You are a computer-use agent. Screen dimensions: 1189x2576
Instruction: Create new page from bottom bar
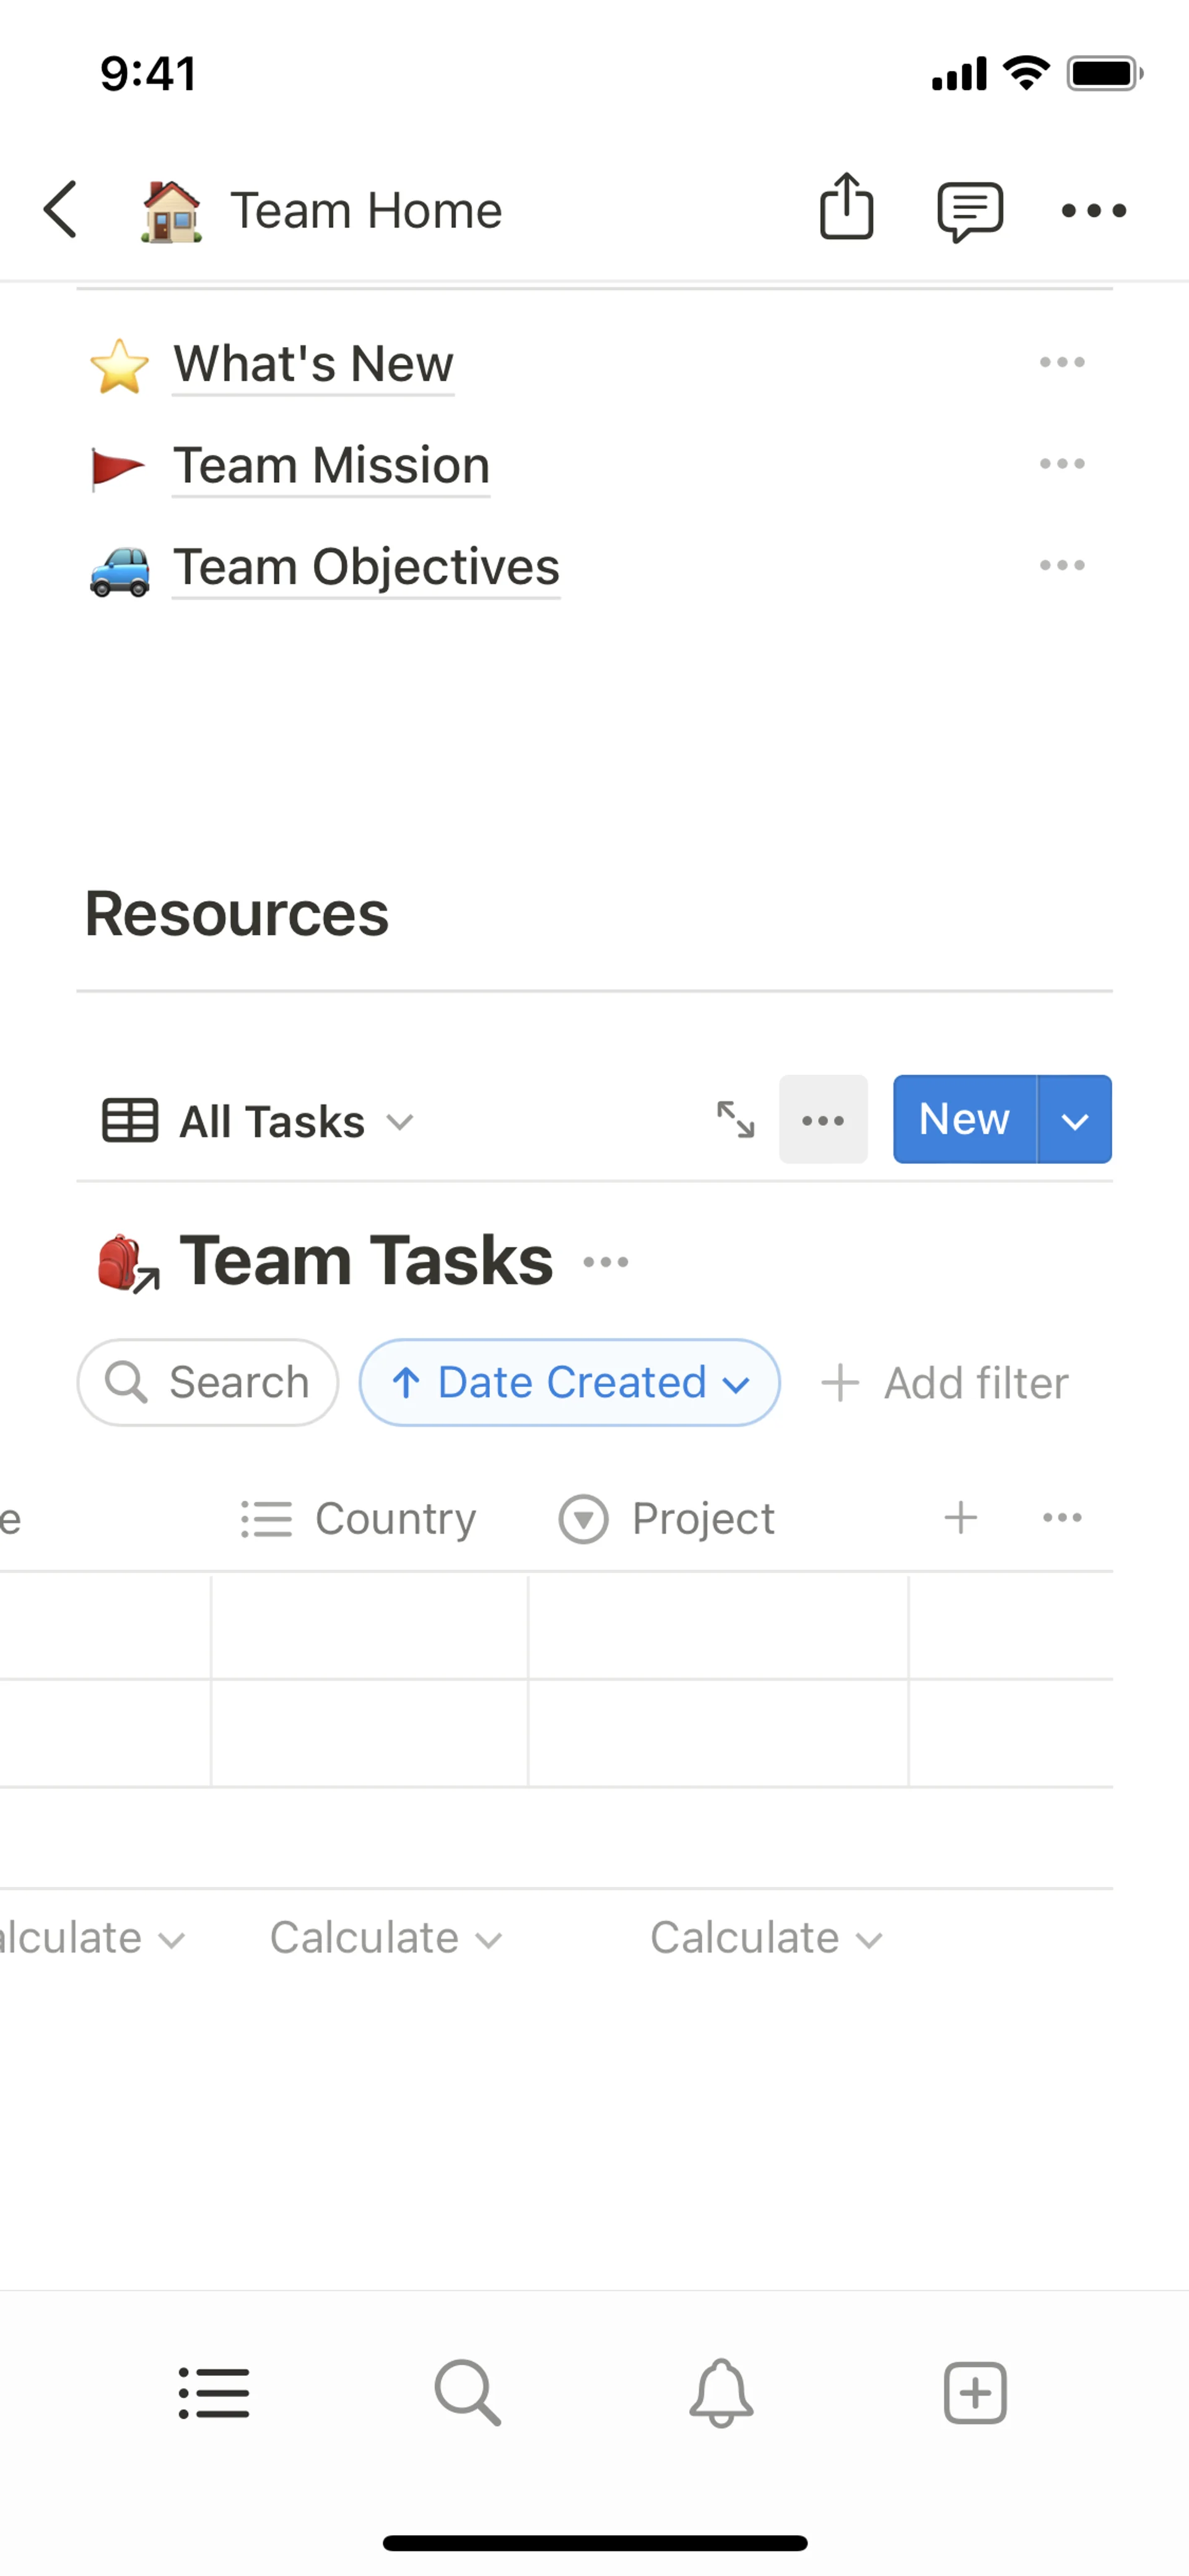point(974,2393)
